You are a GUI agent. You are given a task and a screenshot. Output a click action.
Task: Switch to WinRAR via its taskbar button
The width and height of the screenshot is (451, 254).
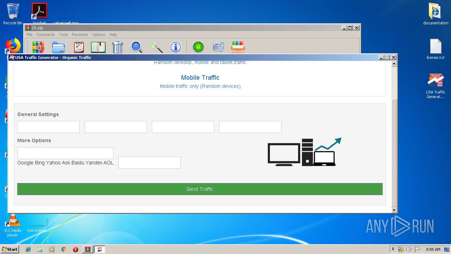click(x=87, y=249)
